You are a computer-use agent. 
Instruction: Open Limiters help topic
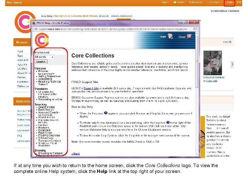(43, 125)
